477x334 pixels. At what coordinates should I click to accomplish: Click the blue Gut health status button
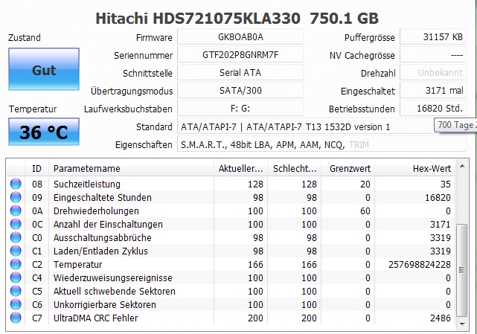(44, 69)
